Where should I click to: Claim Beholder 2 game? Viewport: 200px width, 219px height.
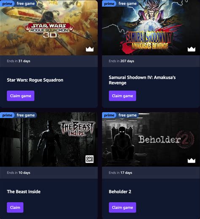pos(122,207)
